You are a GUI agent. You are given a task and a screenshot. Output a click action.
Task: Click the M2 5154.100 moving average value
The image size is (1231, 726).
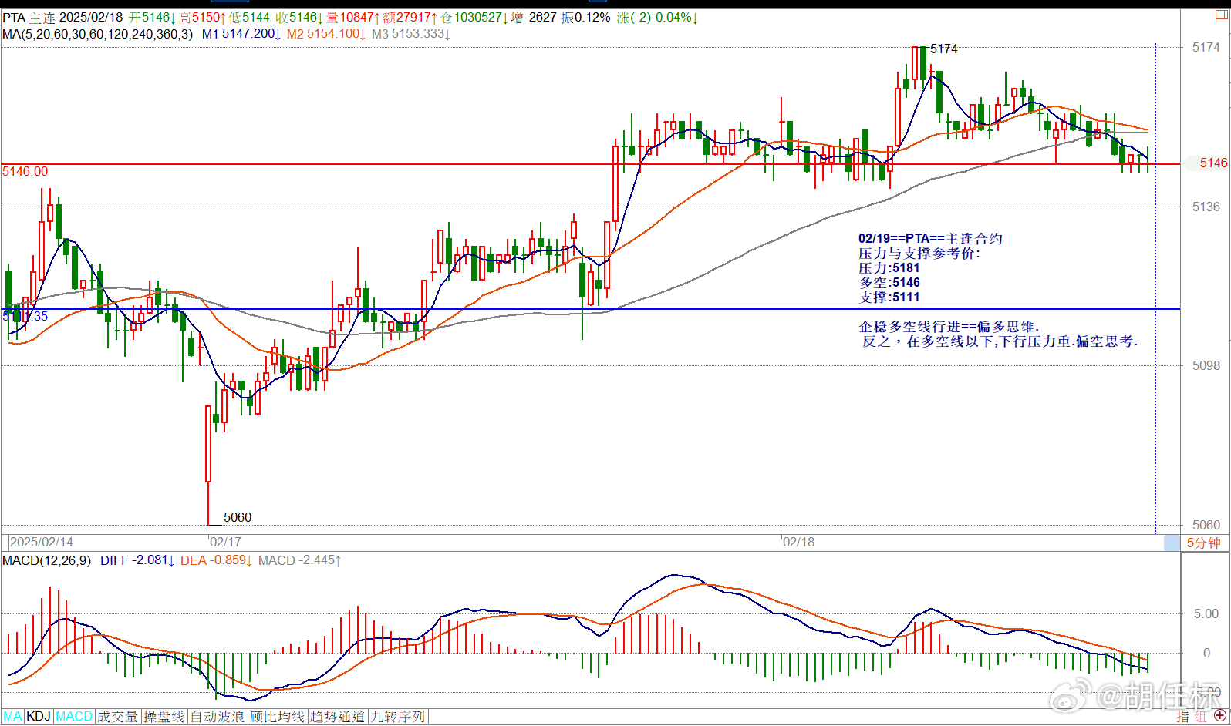point(326,34)
